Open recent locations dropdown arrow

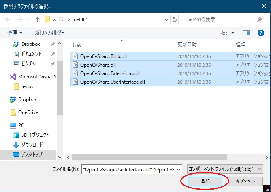[x=29, y=19]
